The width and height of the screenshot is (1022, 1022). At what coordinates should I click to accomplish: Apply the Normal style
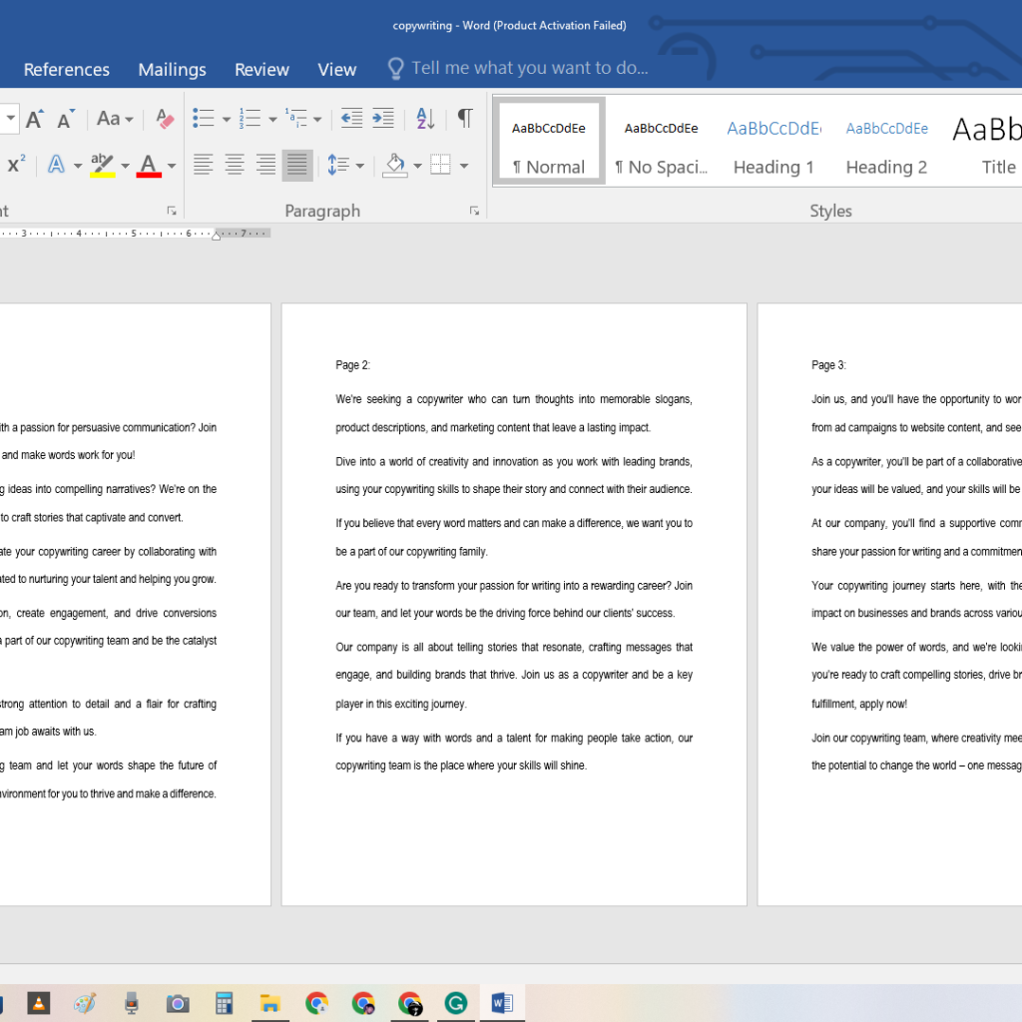(x=549, y=140)
